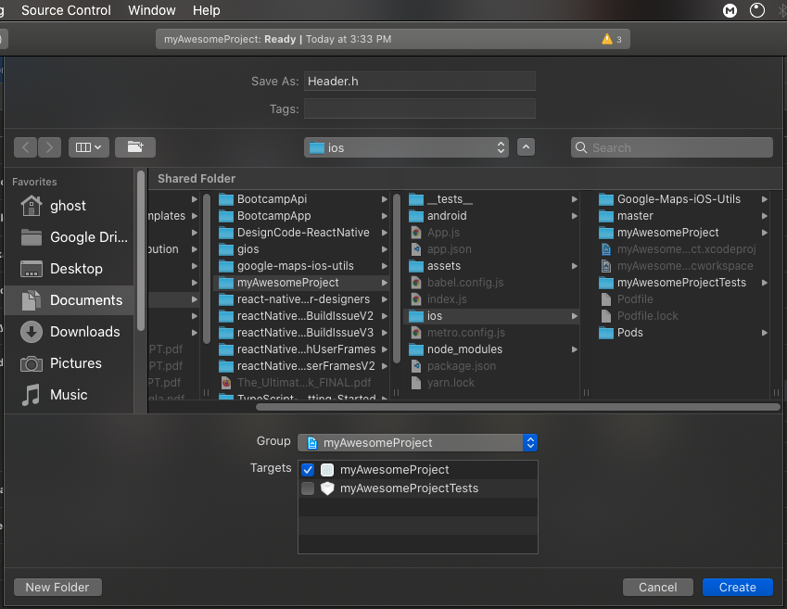Select ghost home in Favorites
The image size is (787, 609).
coord(69,206)
